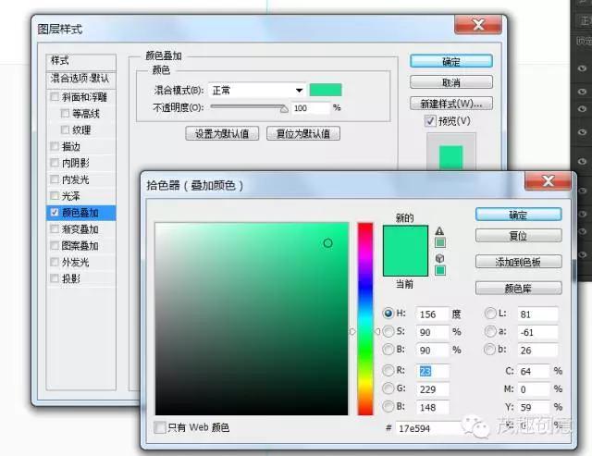
Task: Select the brightness B: radio button under S:
Action: [x=388, y=350]
